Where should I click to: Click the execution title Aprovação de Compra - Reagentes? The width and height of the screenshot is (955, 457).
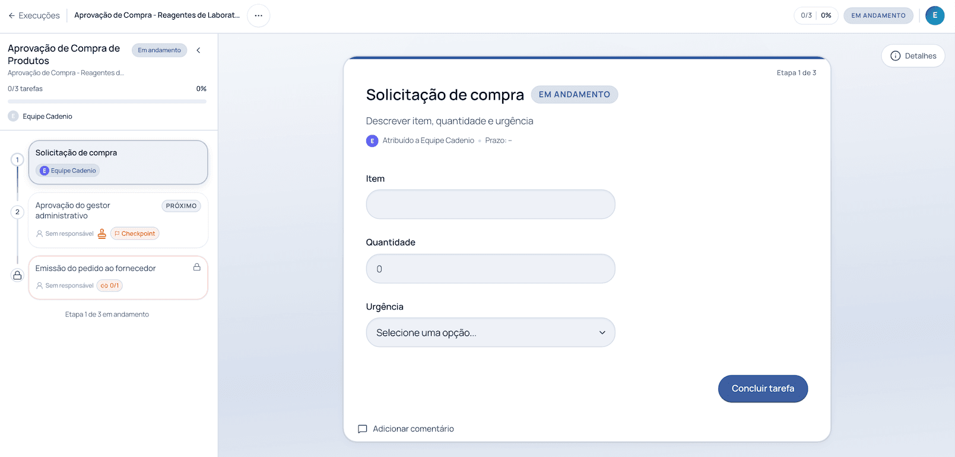pos(157,15)
